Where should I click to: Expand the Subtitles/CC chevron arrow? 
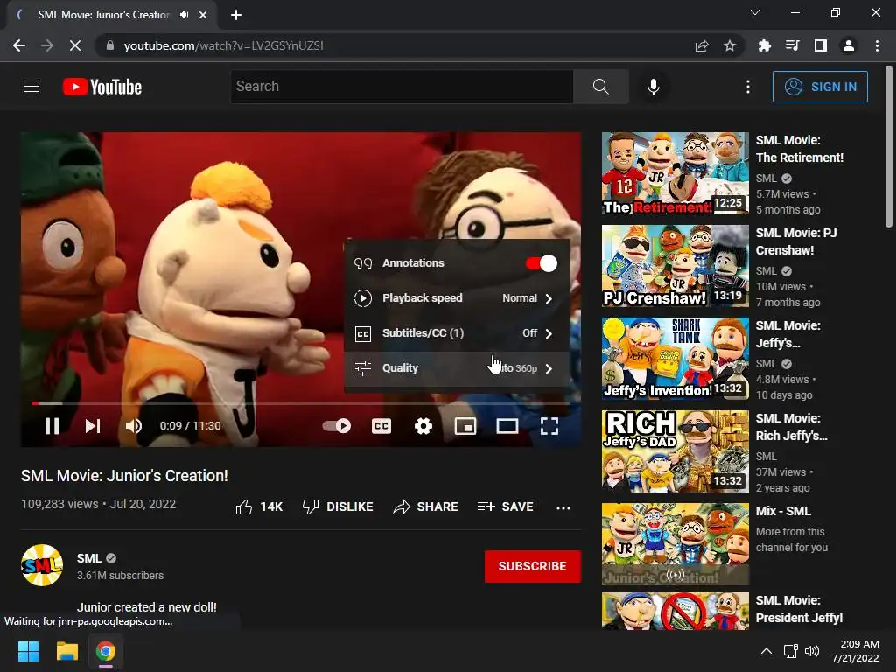point(549,333)
